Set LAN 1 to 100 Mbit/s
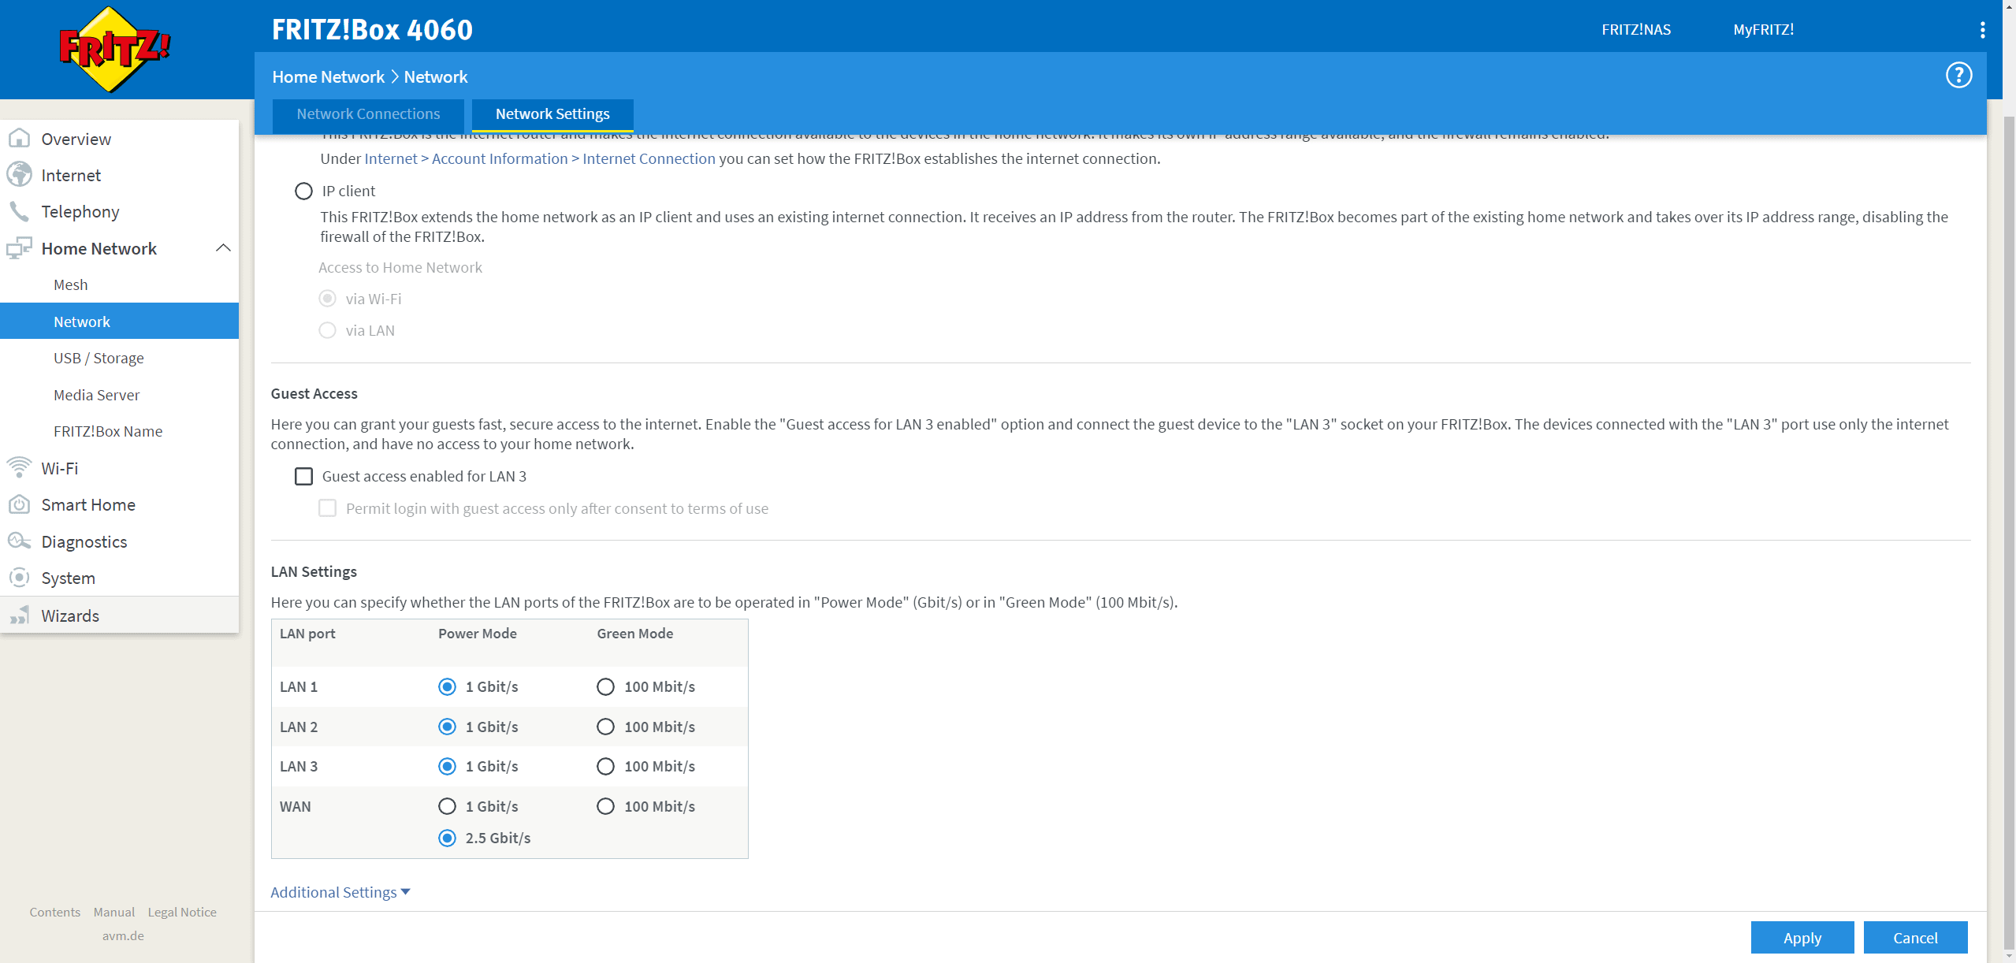2016x963 pixels. (x=605, y=686)
